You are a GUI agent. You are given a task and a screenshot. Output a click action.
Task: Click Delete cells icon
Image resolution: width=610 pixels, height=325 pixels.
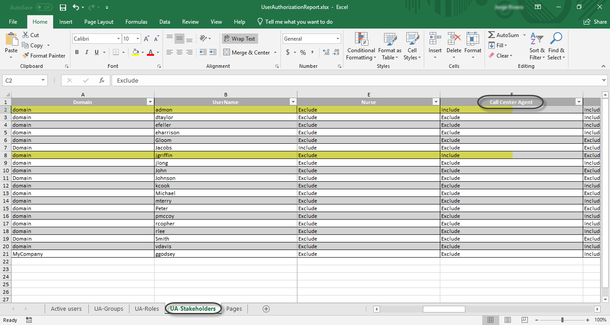coord(454,39)
